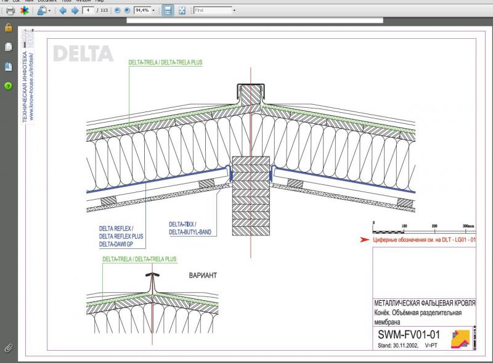Open the Bookmarks panel icon in sidebar
The height and width of the screenshot is (363, 493).
9,67
